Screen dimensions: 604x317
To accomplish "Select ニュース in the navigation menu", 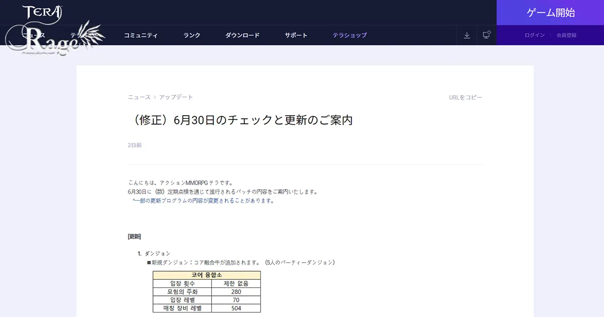I will point(33,35).
